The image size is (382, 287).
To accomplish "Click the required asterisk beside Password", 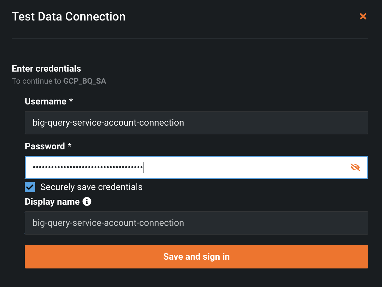I will pyautogui.click(x=70, y=146).
